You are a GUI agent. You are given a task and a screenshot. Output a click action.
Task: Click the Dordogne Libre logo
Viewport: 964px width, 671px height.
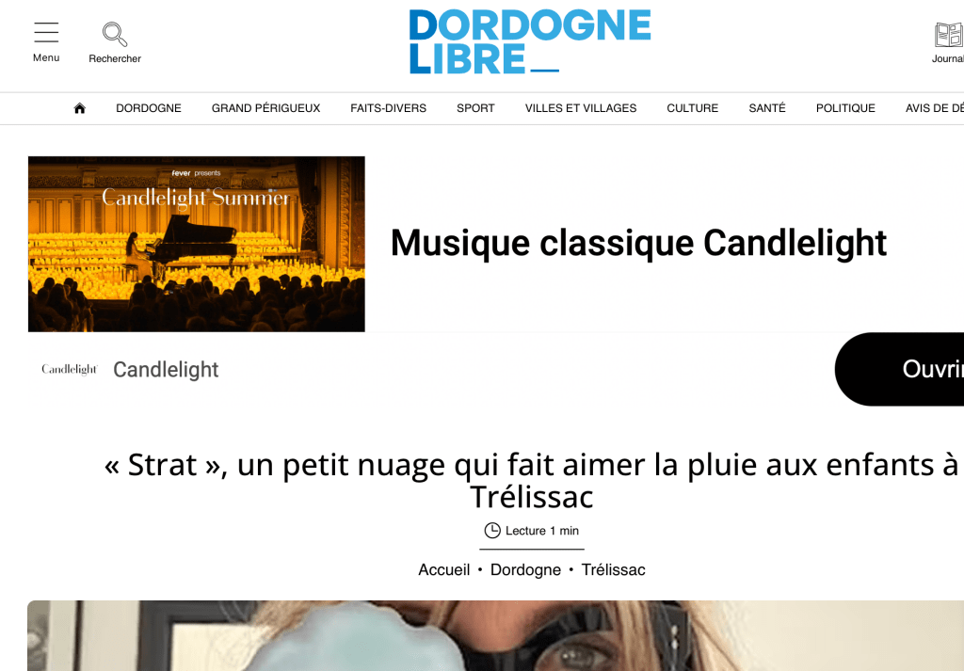(x=530, y=41)
